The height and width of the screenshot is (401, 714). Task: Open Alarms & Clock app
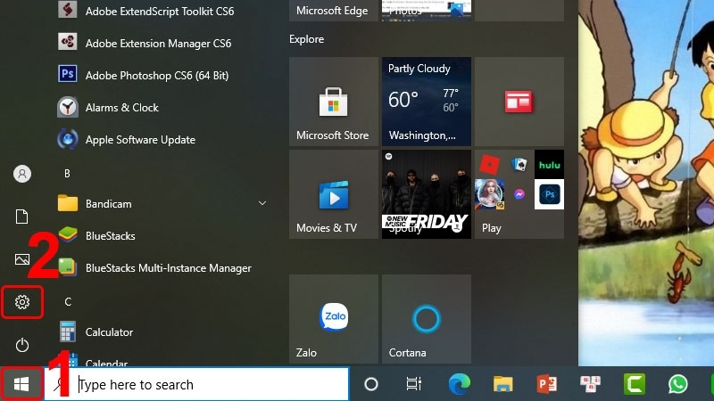[x=108, y=108]
